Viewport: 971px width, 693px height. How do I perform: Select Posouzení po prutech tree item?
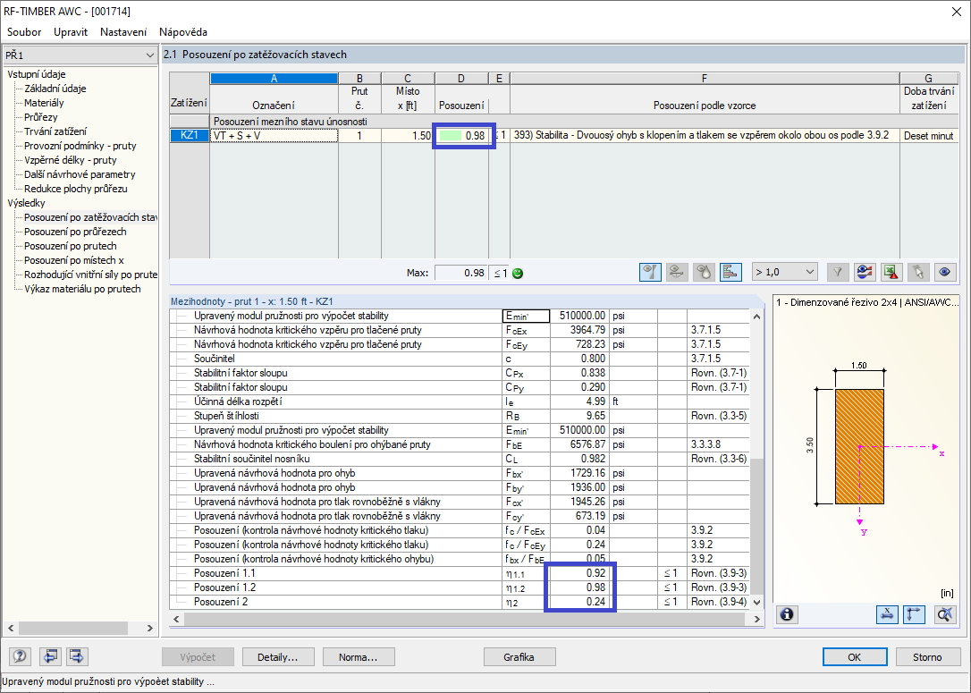pos(70,246)
